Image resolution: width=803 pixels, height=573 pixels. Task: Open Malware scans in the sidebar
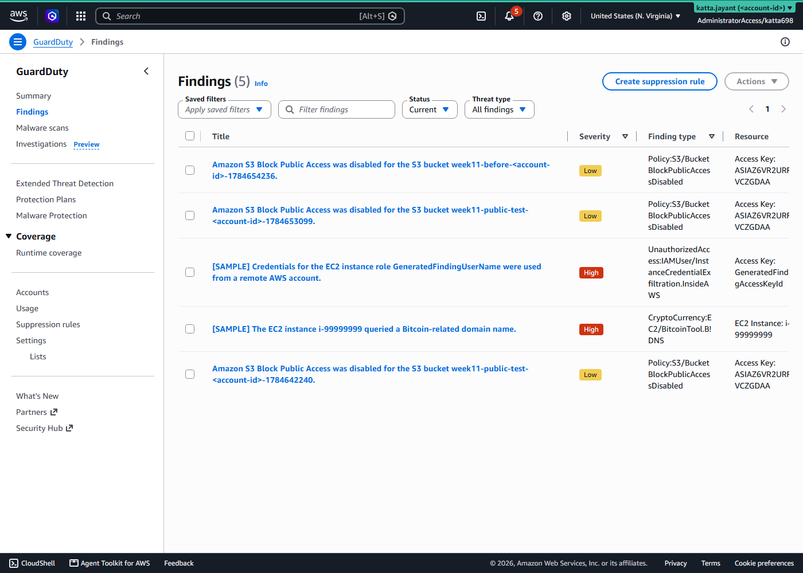(x=42, y=128)
